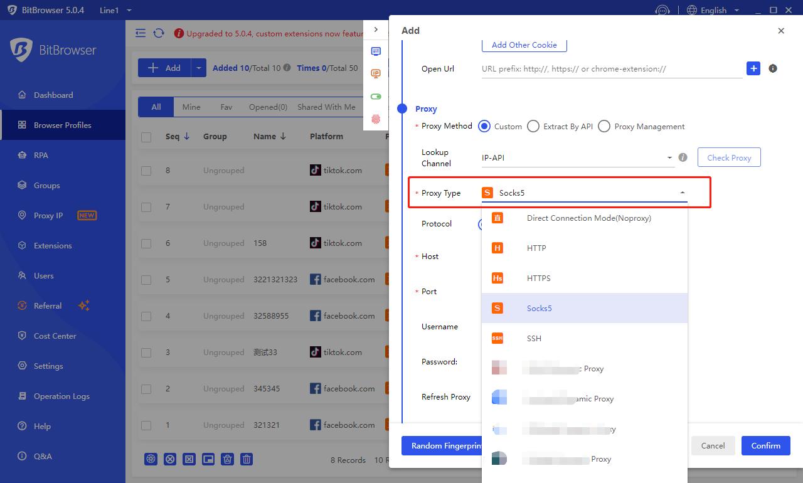Open Operation Logs

tap(63, 396)
